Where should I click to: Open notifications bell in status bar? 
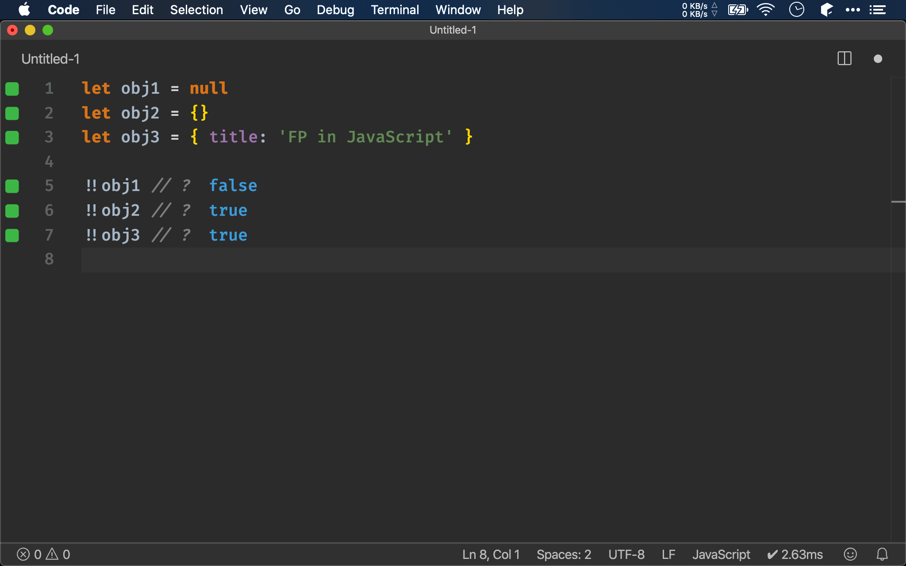882,554
